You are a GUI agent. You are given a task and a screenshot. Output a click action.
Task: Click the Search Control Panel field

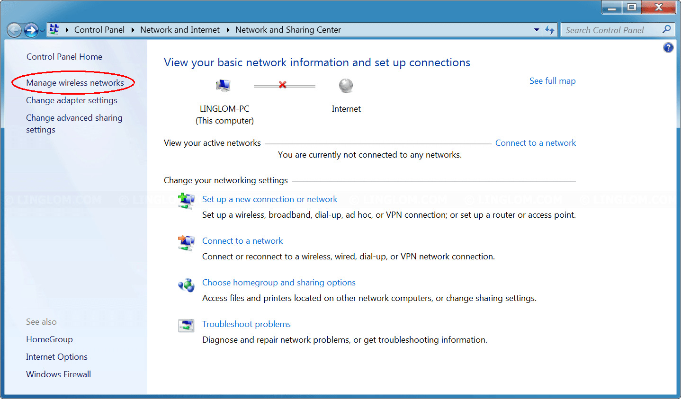click(611, 30)
